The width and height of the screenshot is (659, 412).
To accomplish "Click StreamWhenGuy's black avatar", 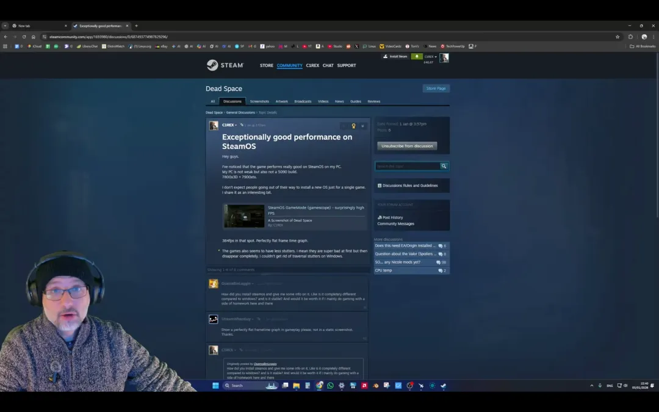I will pyautogui.click(x=214, y=319).
